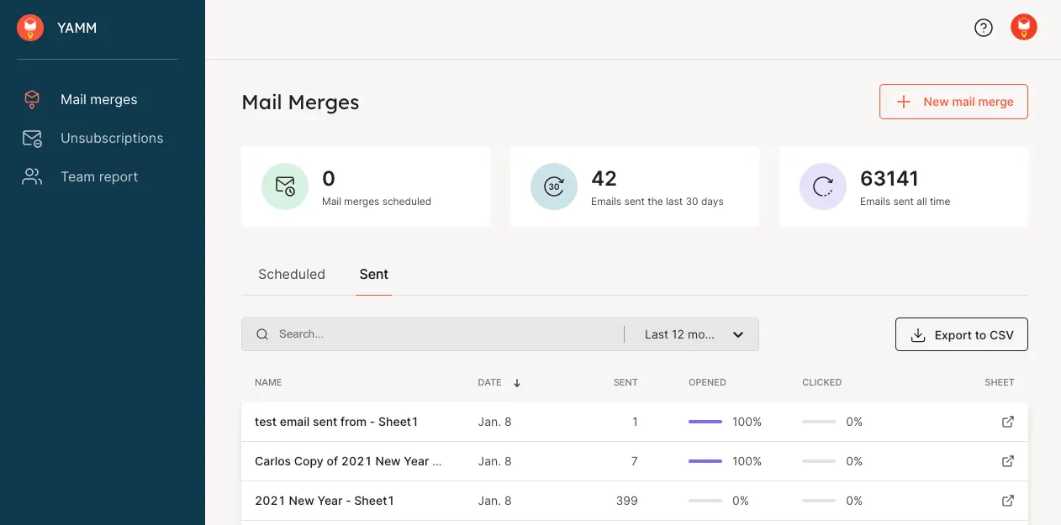The height and width of the screenshot is (525, 1061).
Task: Click the opened progress bar for Carlos Copy row
Action: pyautogui.click(x=705, y=461)
